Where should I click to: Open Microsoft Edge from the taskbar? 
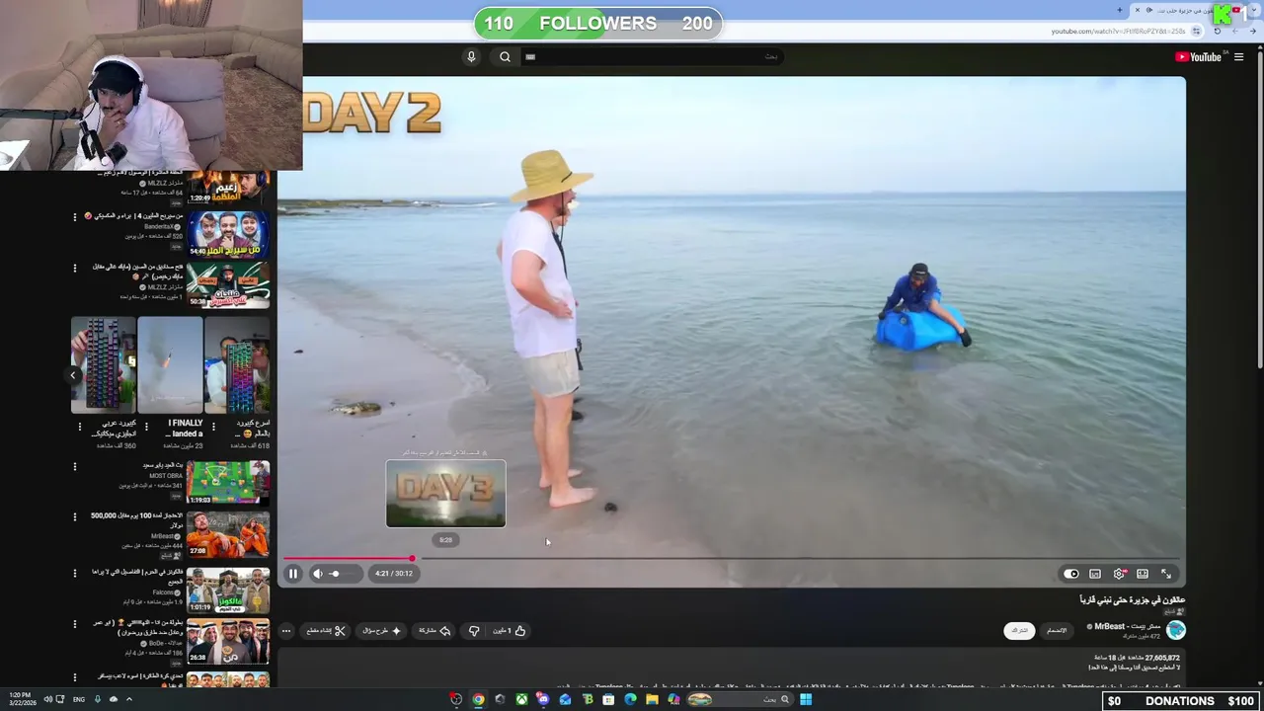(x=630, y=700)
